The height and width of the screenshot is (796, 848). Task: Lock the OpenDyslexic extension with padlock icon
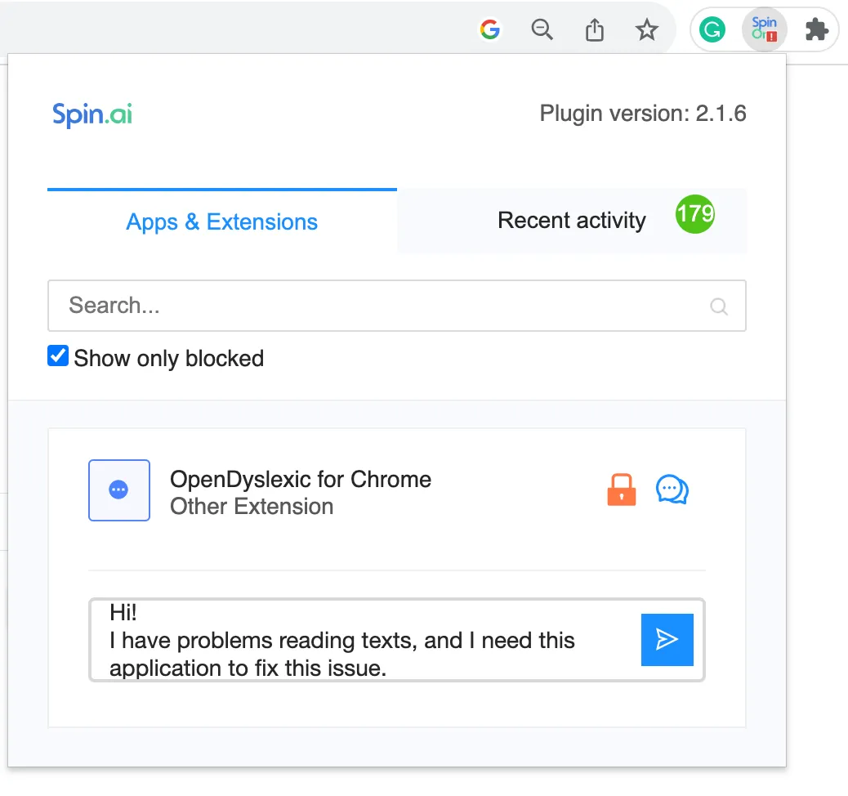(621, 489)
